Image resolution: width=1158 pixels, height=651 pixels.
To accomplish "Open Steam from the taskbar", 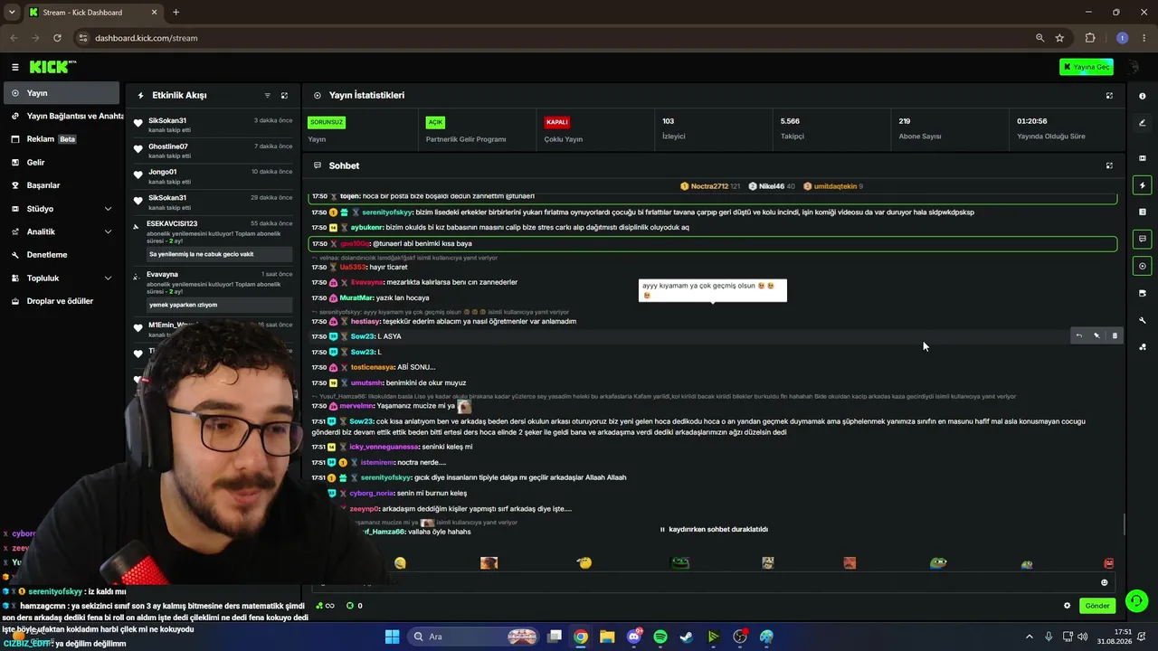I will 687,637.
